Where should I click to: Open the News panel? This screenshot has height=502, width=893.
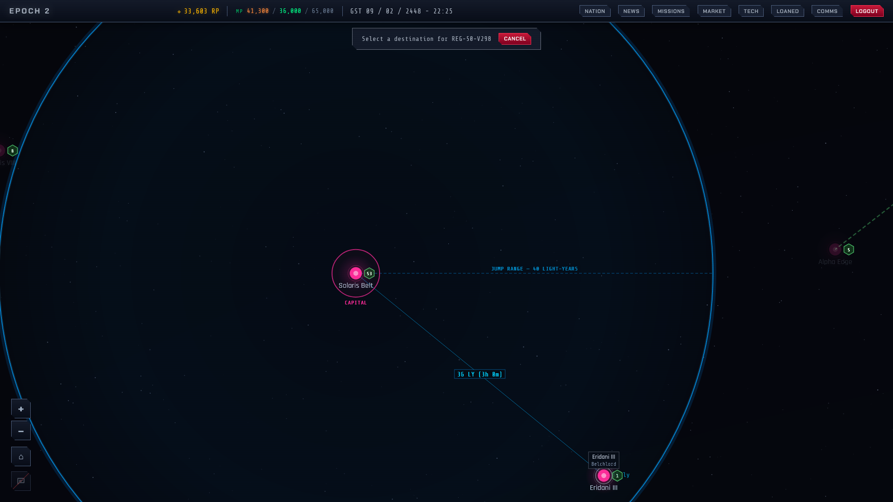coord(631,11)
